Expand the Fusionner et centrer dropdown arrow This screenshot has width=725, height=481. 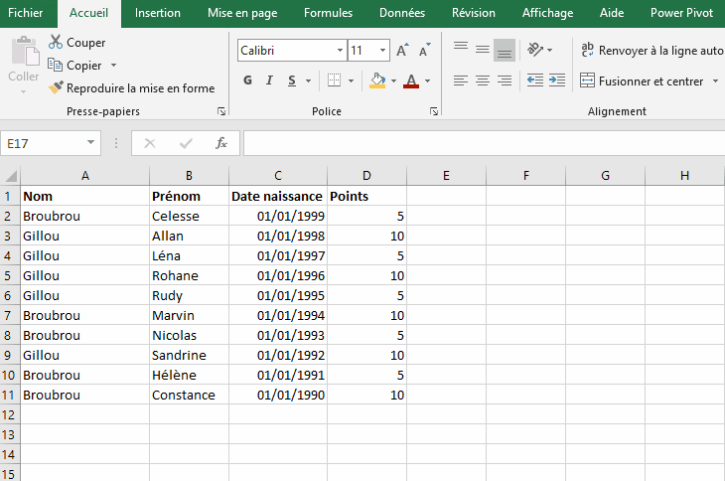(715, 81)
